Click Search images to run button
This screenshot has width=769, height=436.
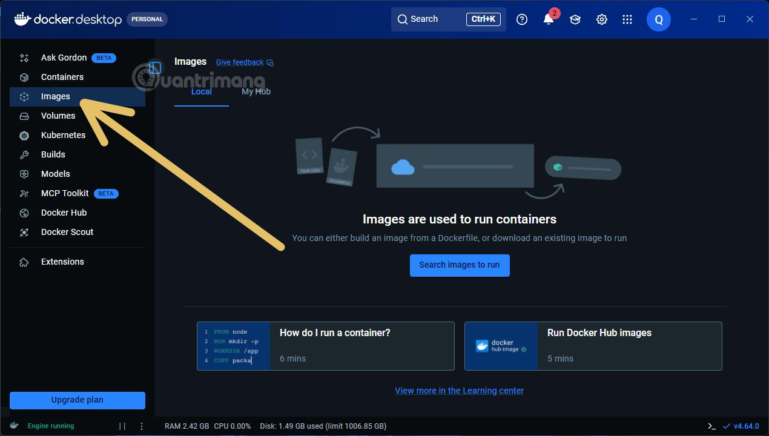pyautogui.click(x=460, y=265)
